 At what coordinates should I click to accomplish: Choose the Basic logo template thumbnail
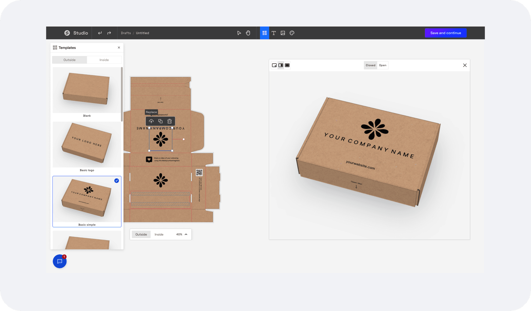coord(87,144)
